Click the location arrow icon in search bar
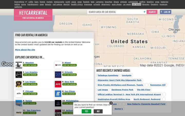185x116 pixels. 144,12
